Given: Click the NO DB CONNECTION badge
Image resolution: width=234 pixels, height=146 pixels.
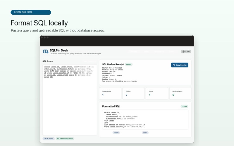Looking at the screenshot, I should click(x=65, y=139).
